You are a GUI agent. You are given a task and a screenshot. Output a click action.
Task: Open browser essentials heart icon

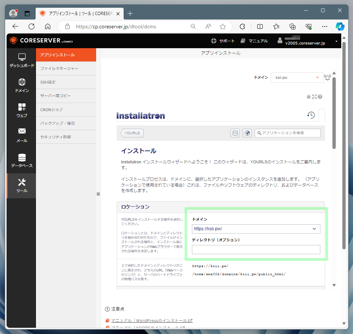(x=309, y=26)
